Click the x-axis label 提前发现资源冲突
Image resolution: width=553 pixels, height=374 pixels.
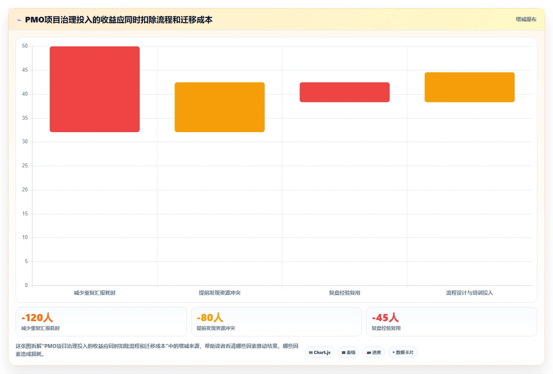(219, 293)
